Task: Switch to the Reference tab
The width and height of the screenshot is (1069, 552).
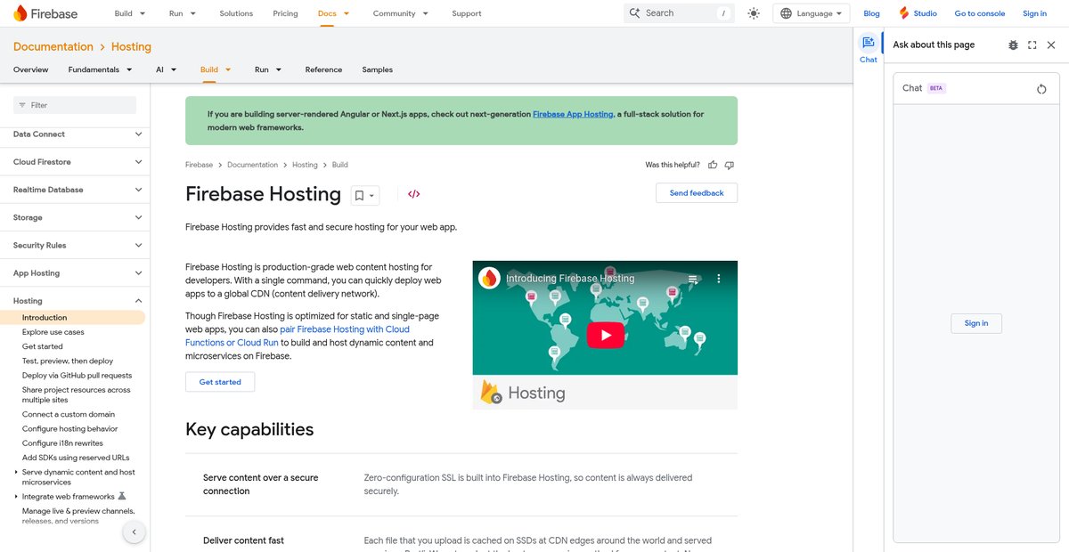Action: tap(323, 69)
